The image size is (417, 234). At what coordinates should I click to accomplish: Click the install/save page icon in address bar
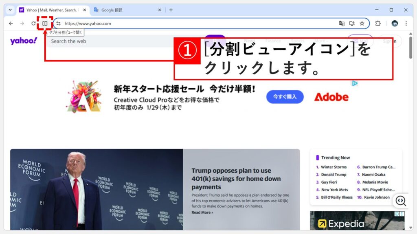[x=352, y=24]
